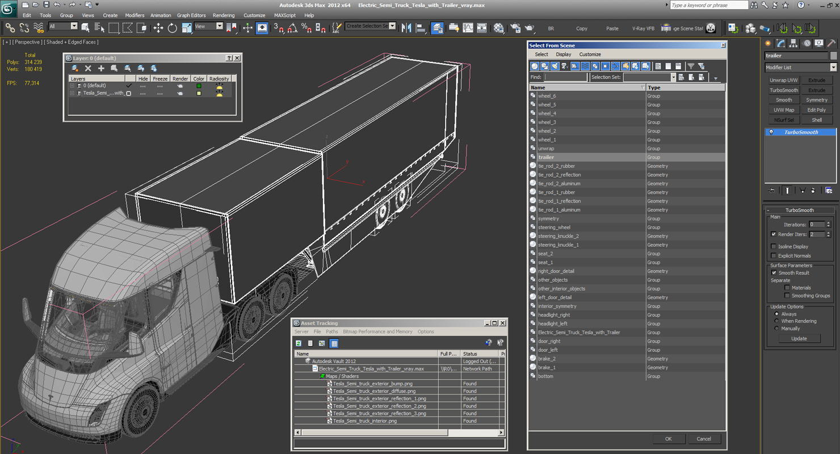Select the Always update option
The width and height of the screenshot is (840, 454).
point(776,314)
